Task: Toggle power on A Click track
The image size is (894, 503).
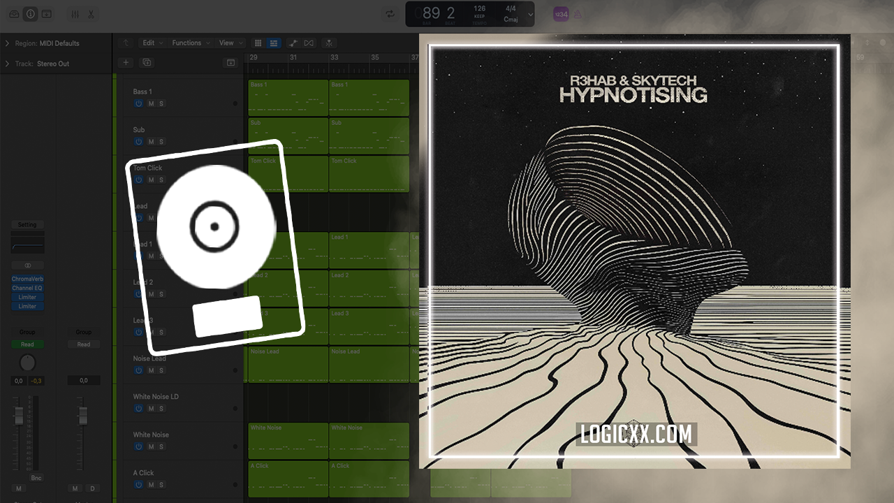Action: 138,485
